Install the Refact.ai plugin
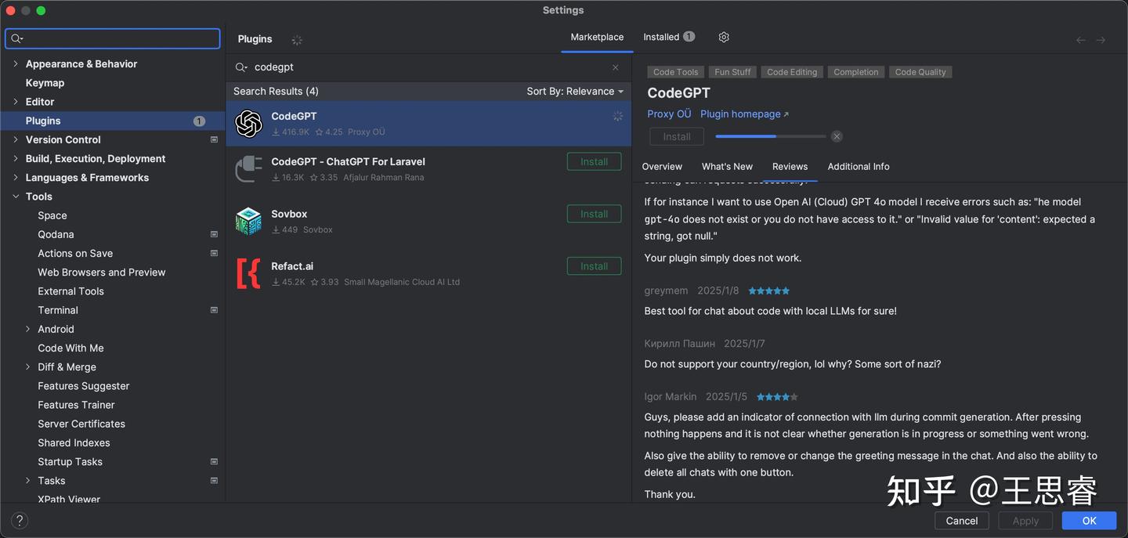The image size is (1128, 538). coord(594,266)
